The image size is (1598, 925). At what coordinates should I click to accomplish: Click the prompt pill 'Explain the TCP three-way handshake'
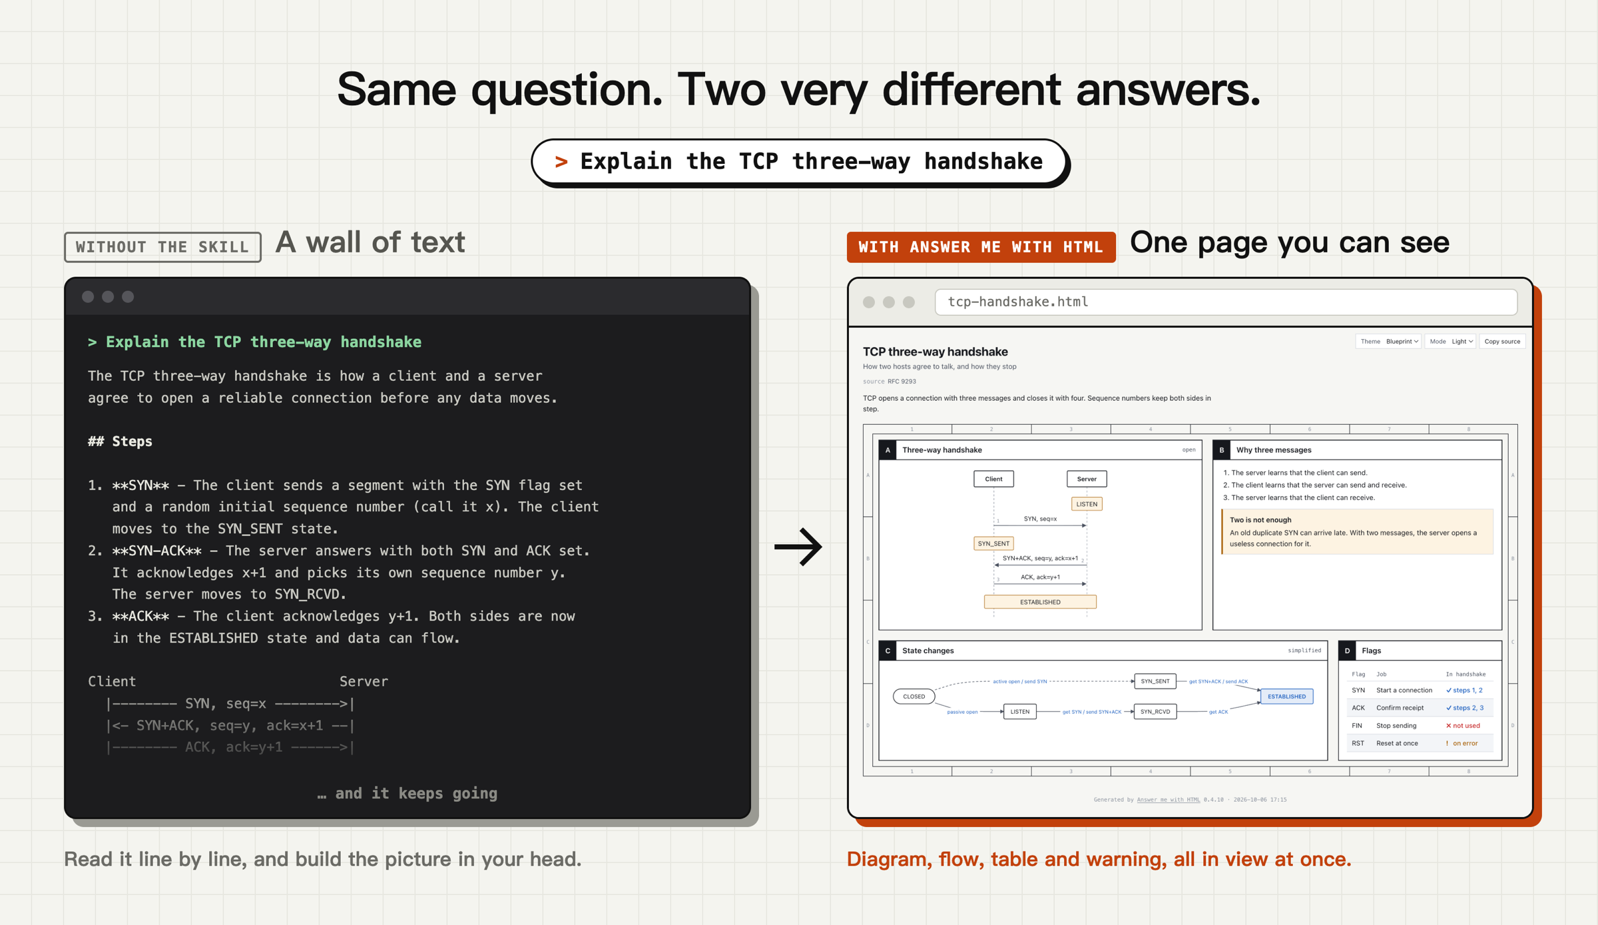(x=800, y=162)
